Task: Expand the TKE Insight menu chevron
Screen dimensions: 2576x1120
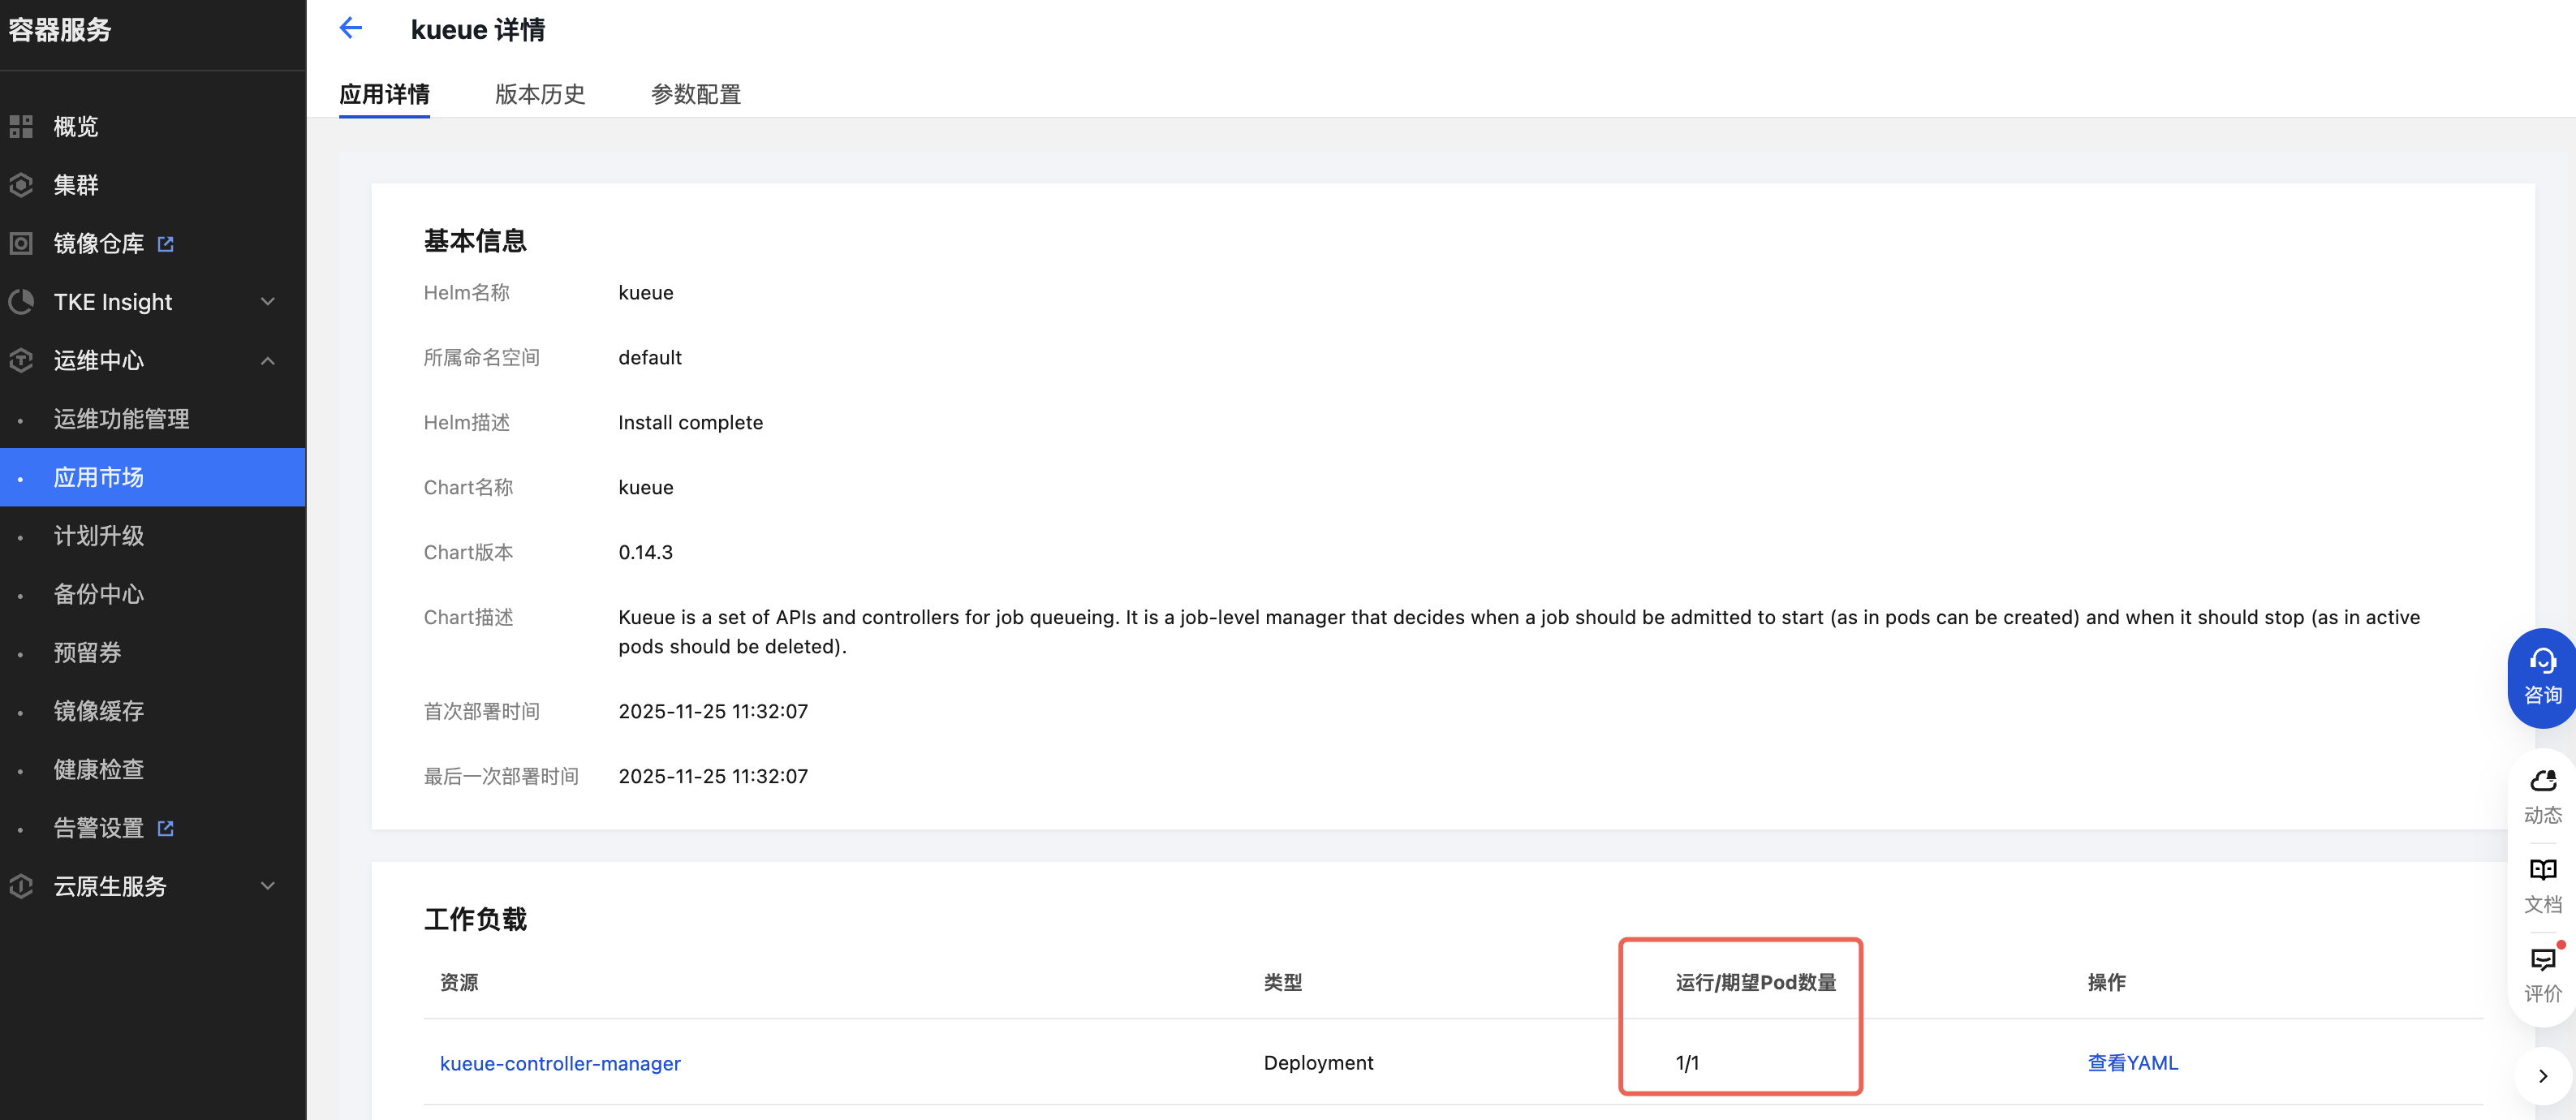Action: coord(268,302)
